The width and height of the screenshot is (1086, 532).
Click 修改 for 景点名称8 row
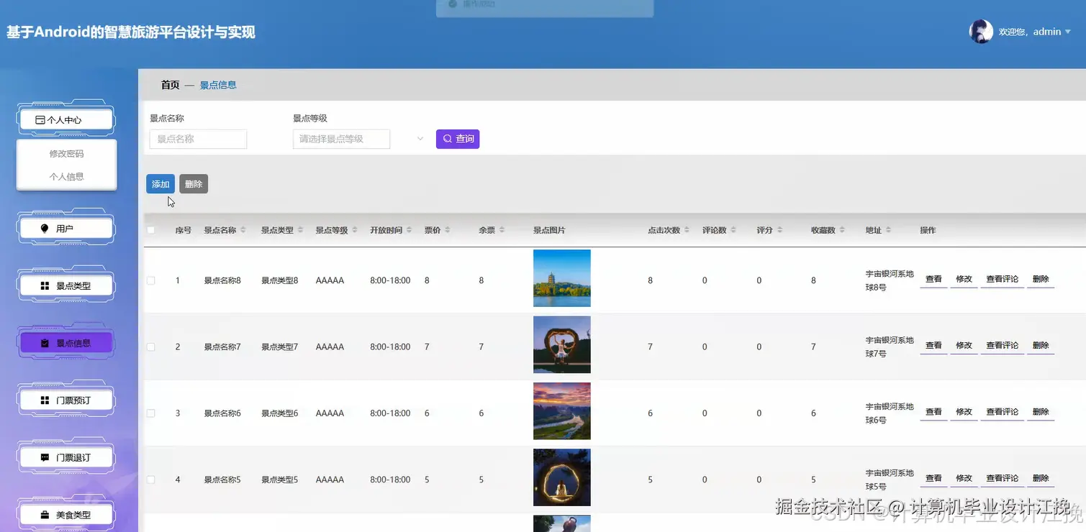tap(964, 279)
